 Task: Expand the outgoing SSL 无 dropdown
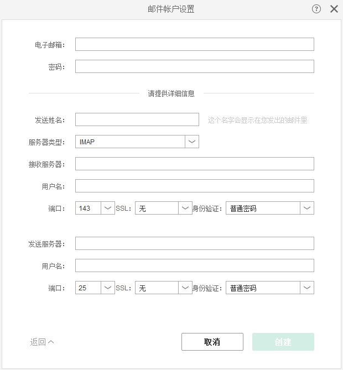tap(164, 288)
